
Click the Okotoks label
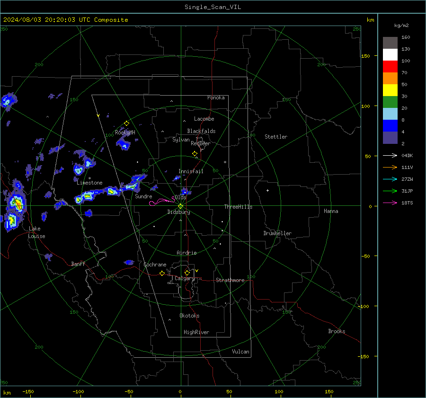[189, 316]
